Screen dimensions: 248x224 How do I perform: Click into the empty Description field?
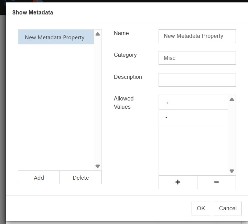[x=197, y=80]
